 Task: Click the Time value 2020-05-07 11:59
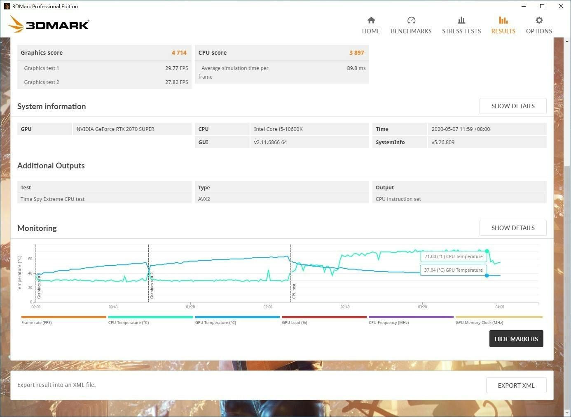[461, 129]
